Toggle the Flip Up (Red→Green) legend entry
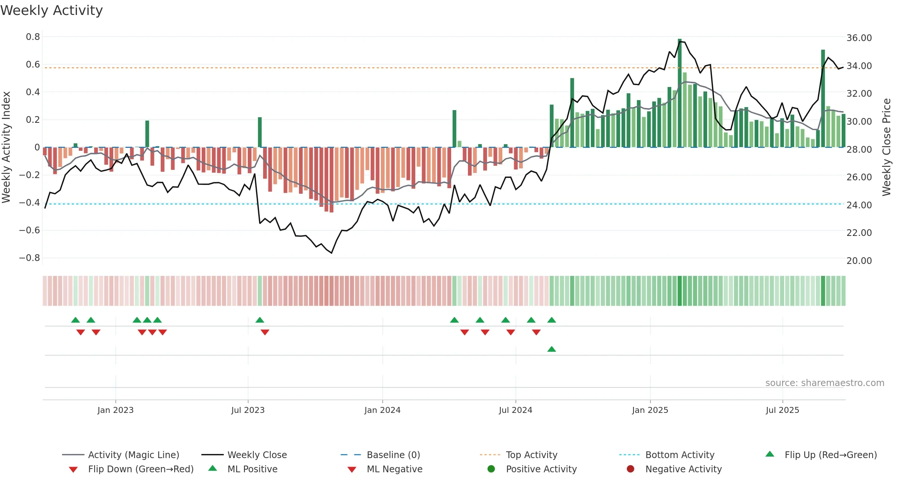Screen dimensions: 897x504 tap(821, 455)
